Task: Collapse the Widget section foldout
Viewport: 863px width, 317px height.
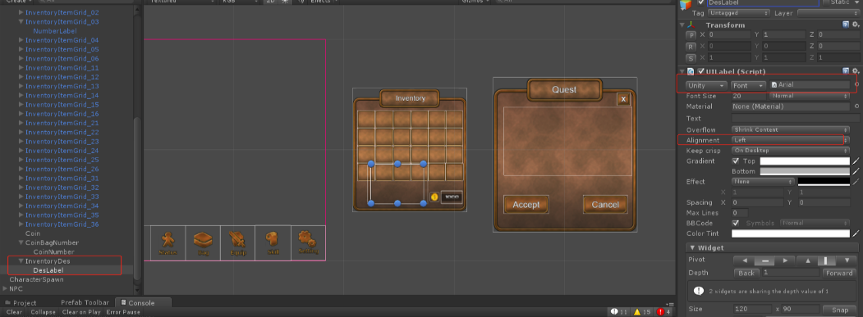Action: pos(693,247)
